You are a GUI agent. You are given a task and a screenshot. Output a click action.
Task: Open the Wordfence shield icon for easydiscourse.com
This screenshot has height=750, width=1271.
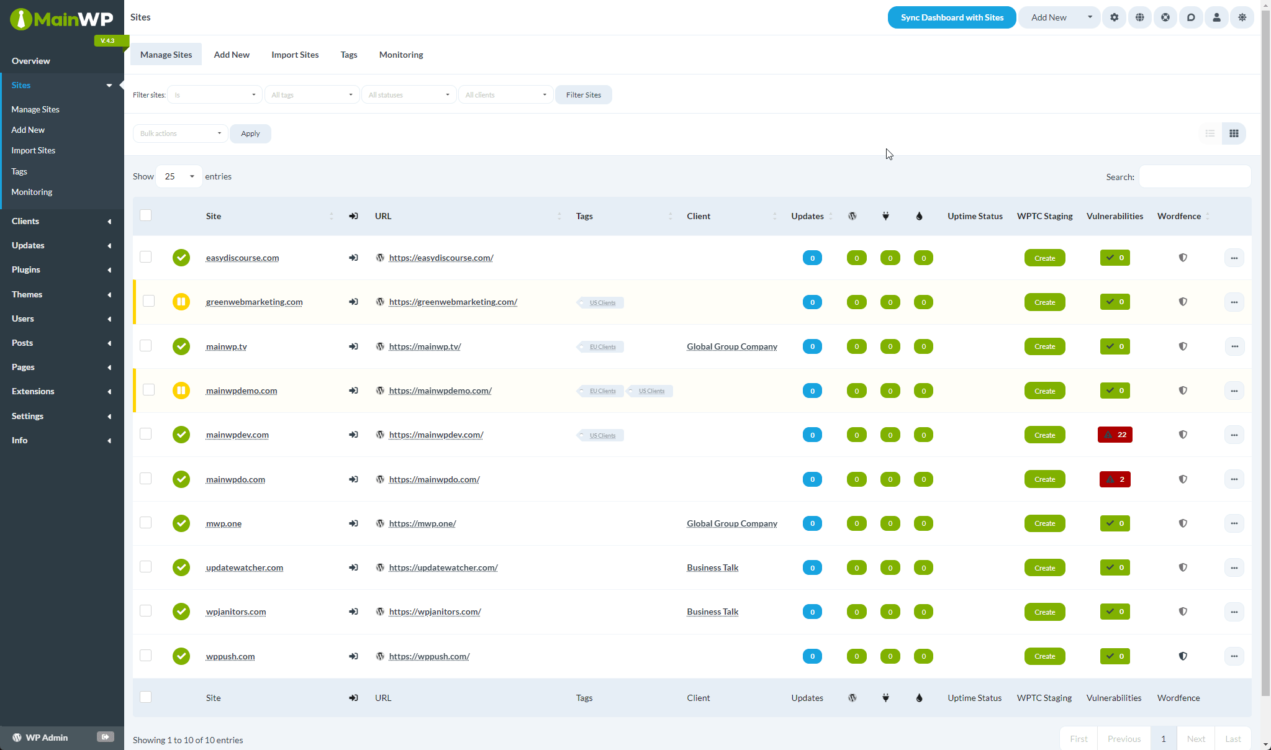tap(1183, 258)
